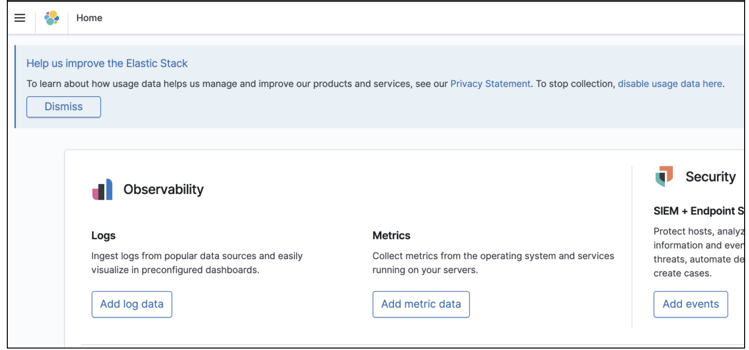Click the Protect hosts description text
The width and height of the screenshot is (749, 350).
699,252
